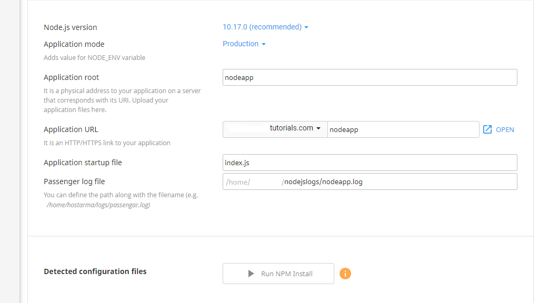
Task: Click the Application URL path field showing nodeapp
Action: [x=403, y=129]
